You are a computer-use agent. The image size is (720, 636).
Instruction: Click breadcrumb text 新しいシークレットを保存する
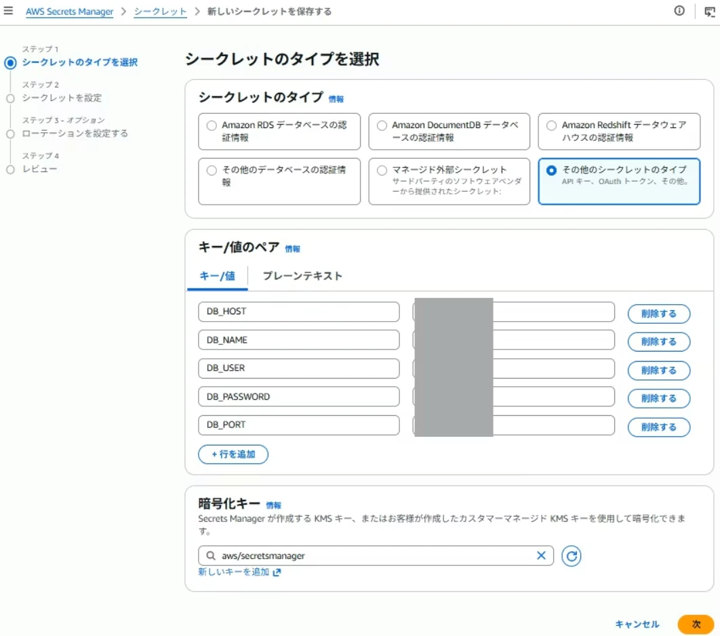pos(269,12)
